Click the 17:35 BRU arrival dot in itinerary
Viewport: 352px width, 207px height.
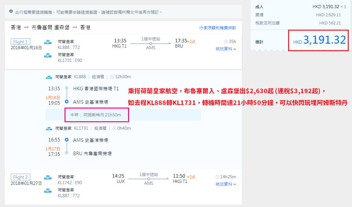pos(67,153)
